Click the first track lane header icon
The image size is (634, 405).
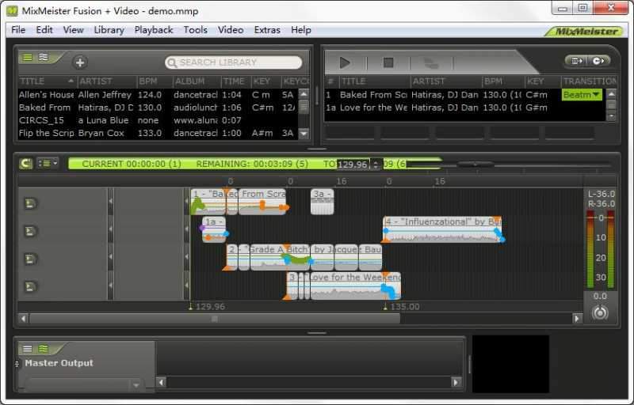point(31,203)
